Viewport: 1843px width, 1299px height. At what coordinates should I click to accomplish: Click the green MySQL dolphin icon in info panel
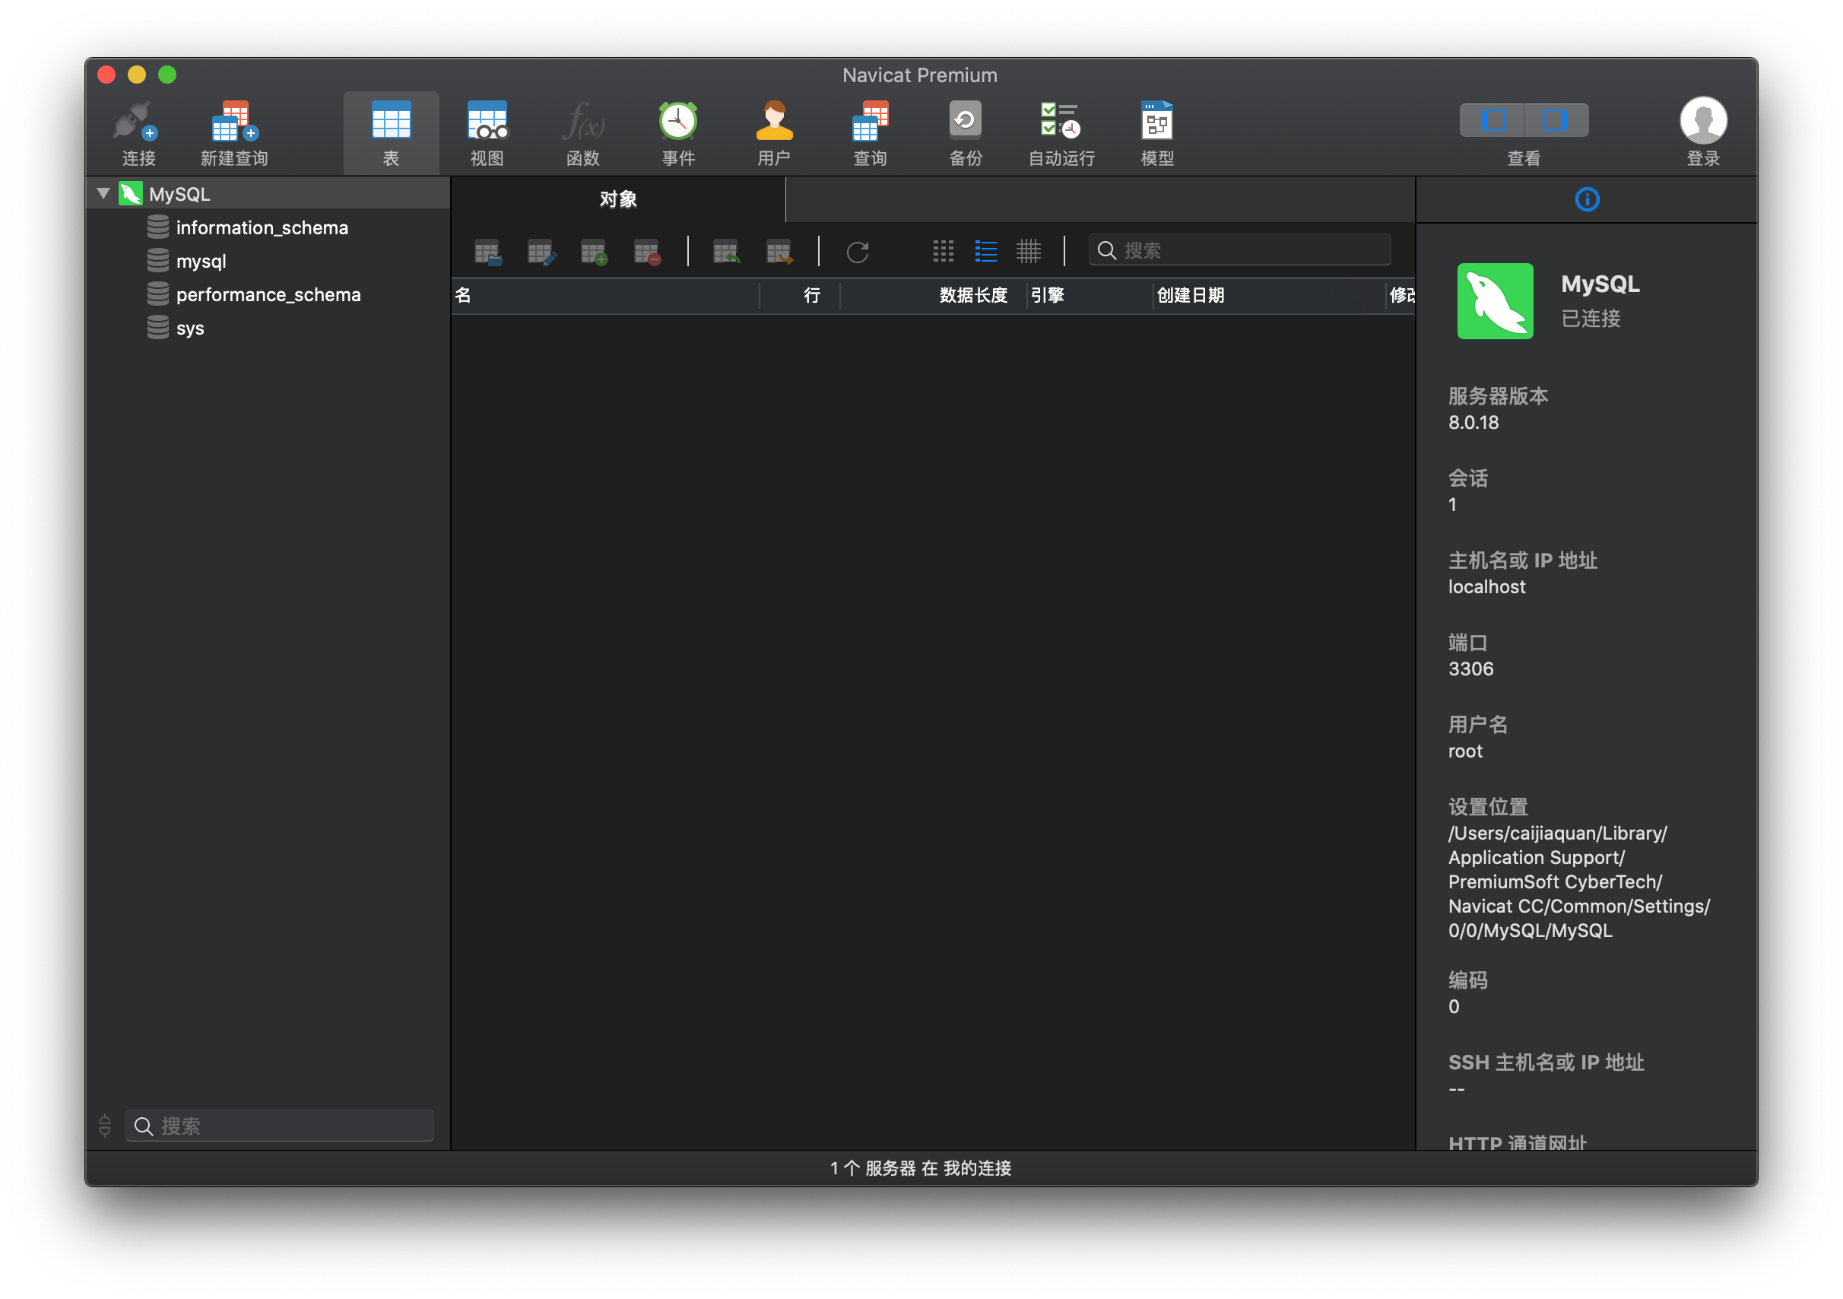[1495, 301]
